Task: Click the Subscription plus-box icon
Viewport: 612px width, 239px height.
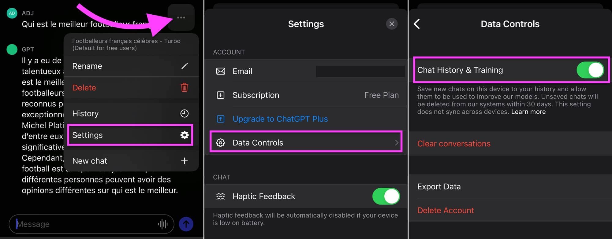Action: 221,95
